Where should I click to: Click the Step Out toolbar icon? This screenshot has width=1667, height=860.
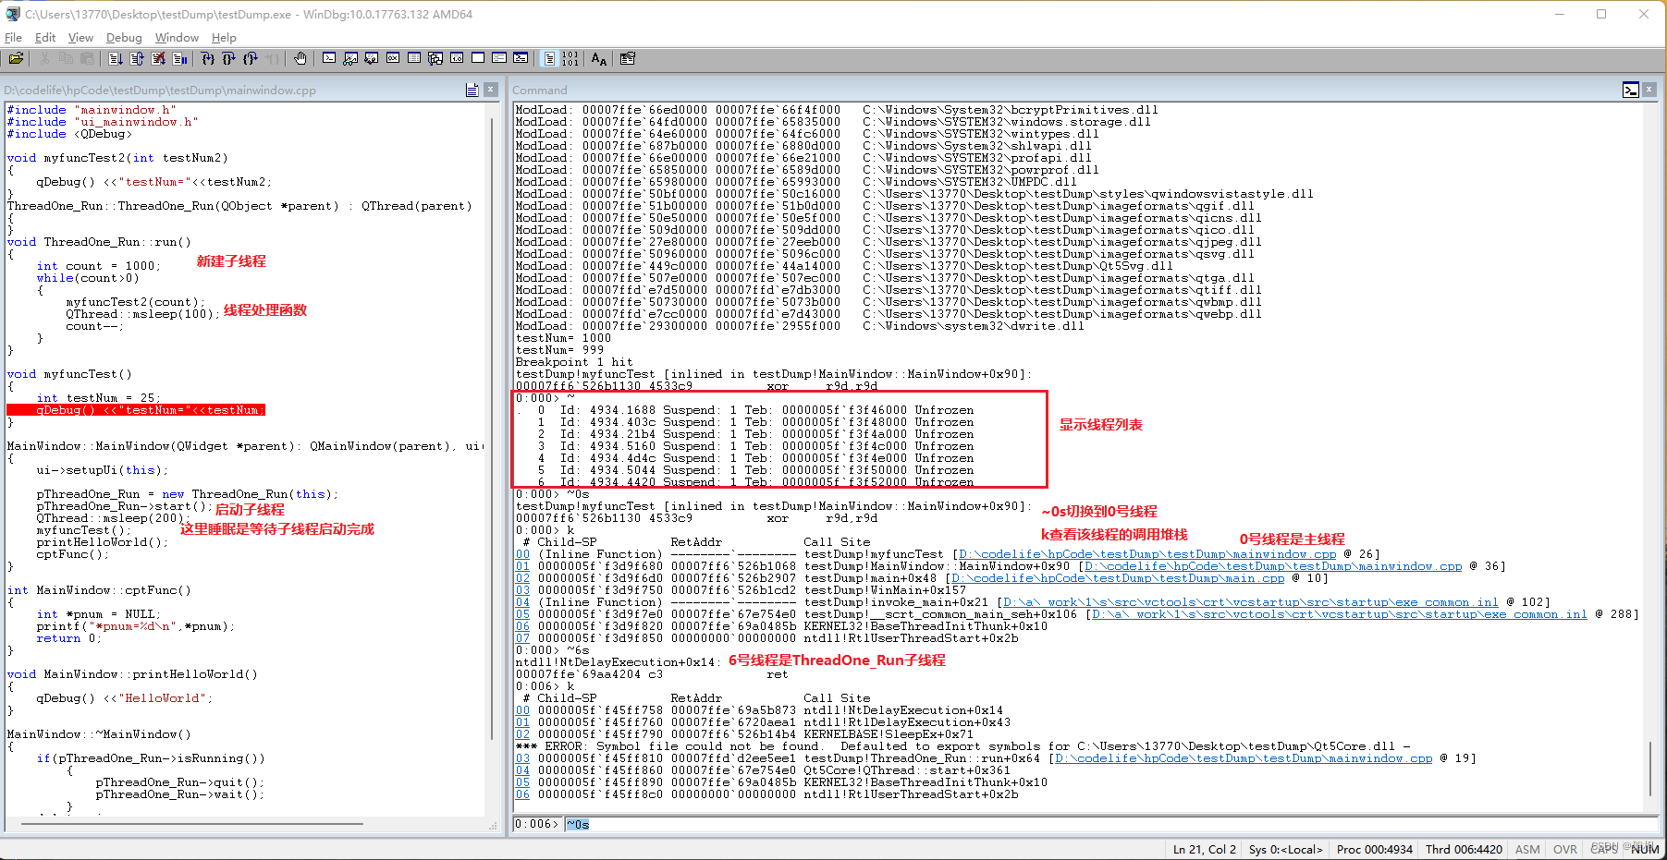(251, 58)
